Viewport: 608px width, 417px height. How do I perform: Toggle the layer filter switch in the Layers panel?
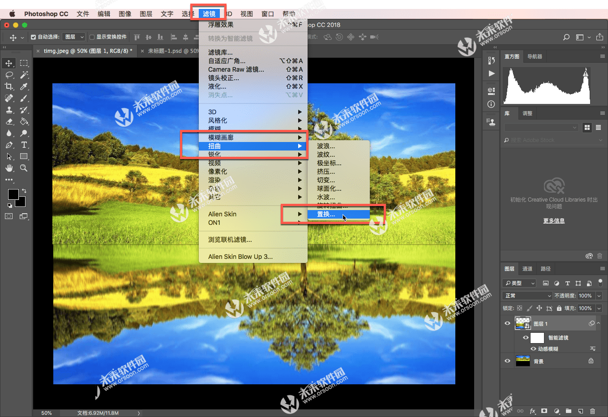pos(600,283)
